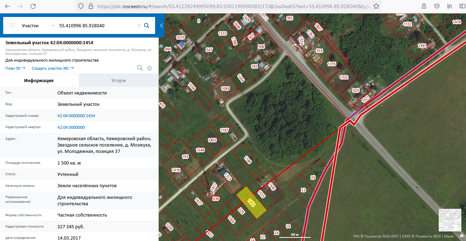Click the Создать участок ЖС link
This screenshot has width=466, height=241.
click(53, 68)
